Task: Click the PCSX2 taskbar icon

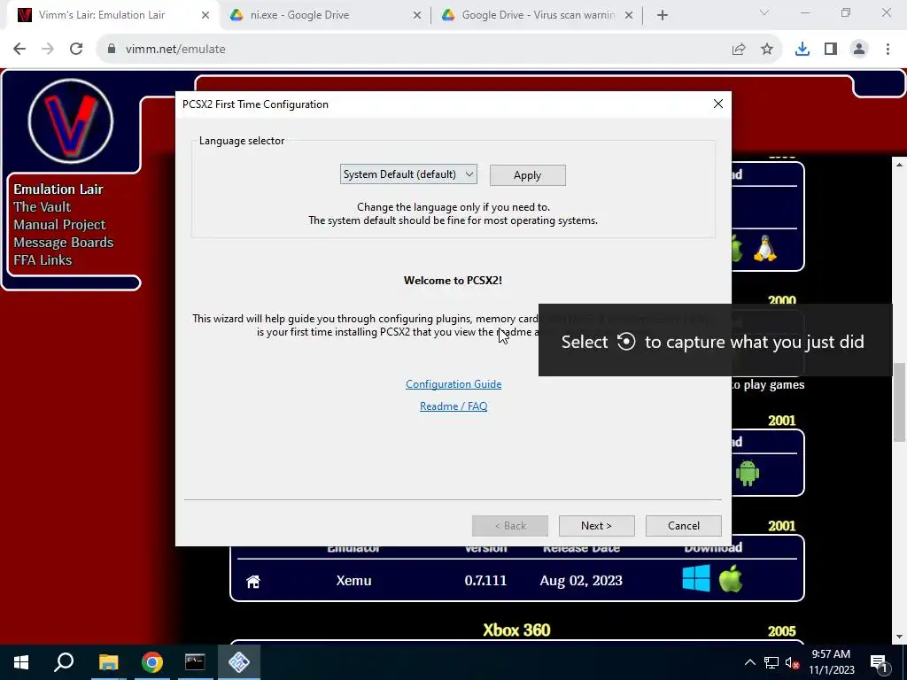Action: point(239,662)
